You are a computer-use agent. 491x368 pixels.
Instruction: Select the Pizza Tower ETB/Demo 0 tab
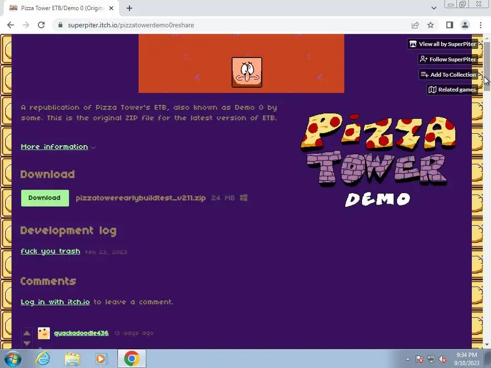[61, 9]
